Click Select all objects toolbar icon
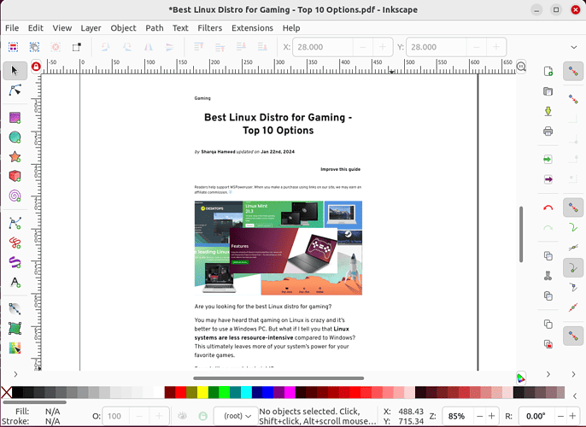 [x=13, y=47]
